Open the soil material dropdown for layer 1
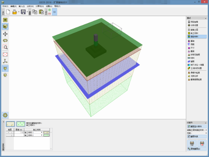Viewport: 209px width, 157px height. tap(41, 132)
